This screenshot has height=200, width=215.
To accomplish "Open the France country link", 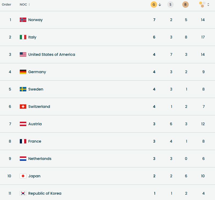I will [35, 141].
